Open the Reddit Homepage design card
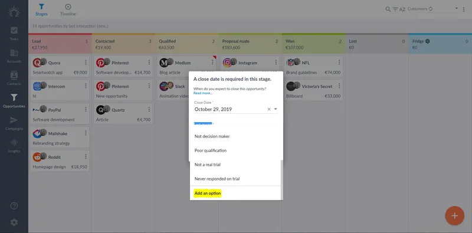Screen dimensions: 472x233 (60, 161)
